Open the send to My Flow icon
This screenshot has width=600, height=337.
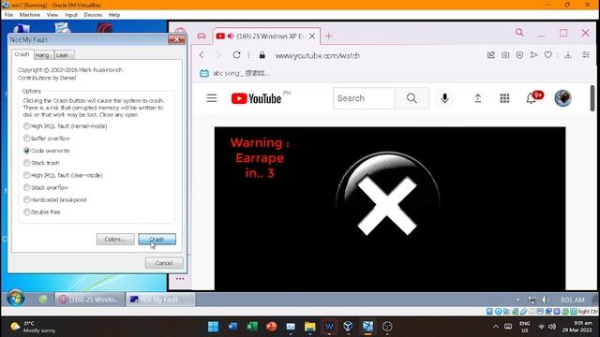(x=533, y=55)
